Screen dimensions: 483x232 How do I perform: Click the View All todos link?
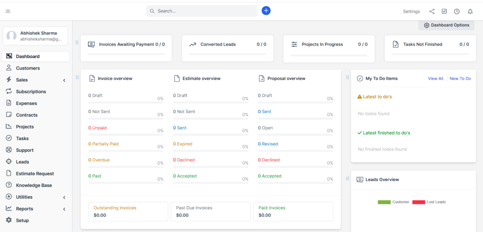(435, 79)
